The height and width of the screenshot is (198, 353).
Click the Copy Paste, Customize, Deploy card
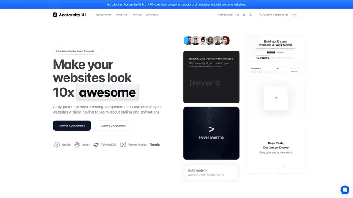click(276, 147)
